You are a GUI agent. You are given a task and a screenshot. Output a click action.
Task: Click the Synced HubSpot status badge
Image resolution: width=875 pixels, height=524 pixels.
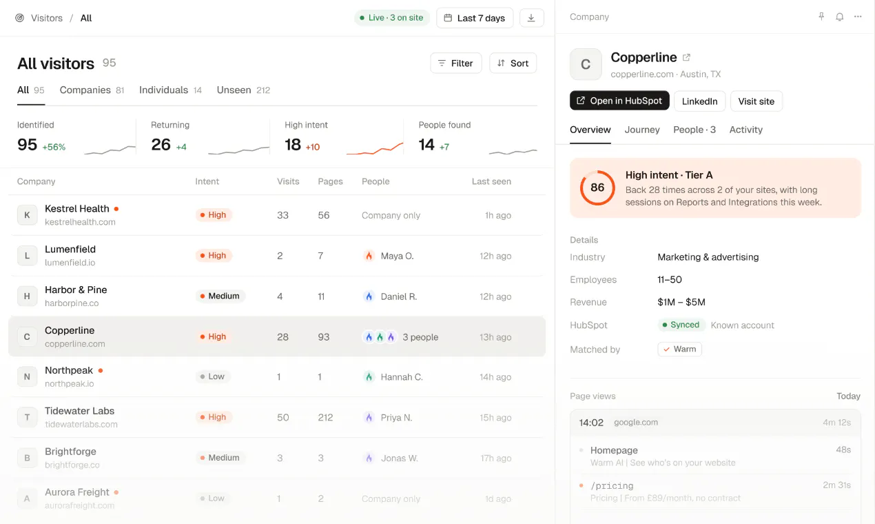point(681,325)
